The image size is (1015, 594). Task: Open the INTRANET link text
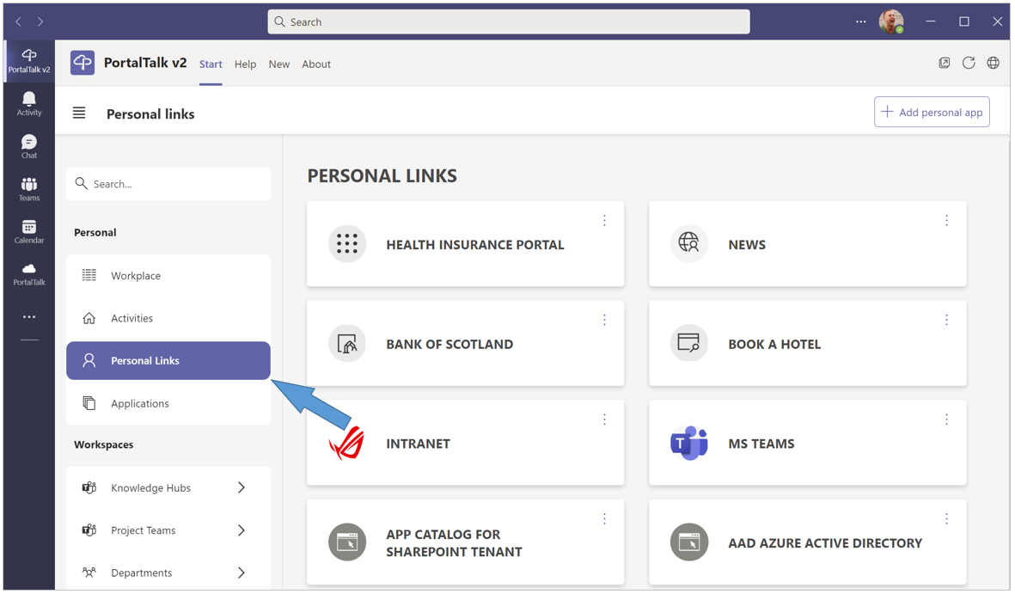click(x=419, y=444)
